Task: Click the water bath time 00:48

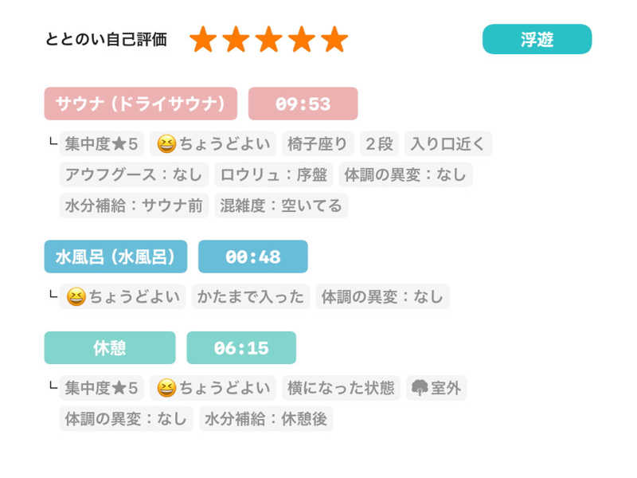Action: coord(252,257)
